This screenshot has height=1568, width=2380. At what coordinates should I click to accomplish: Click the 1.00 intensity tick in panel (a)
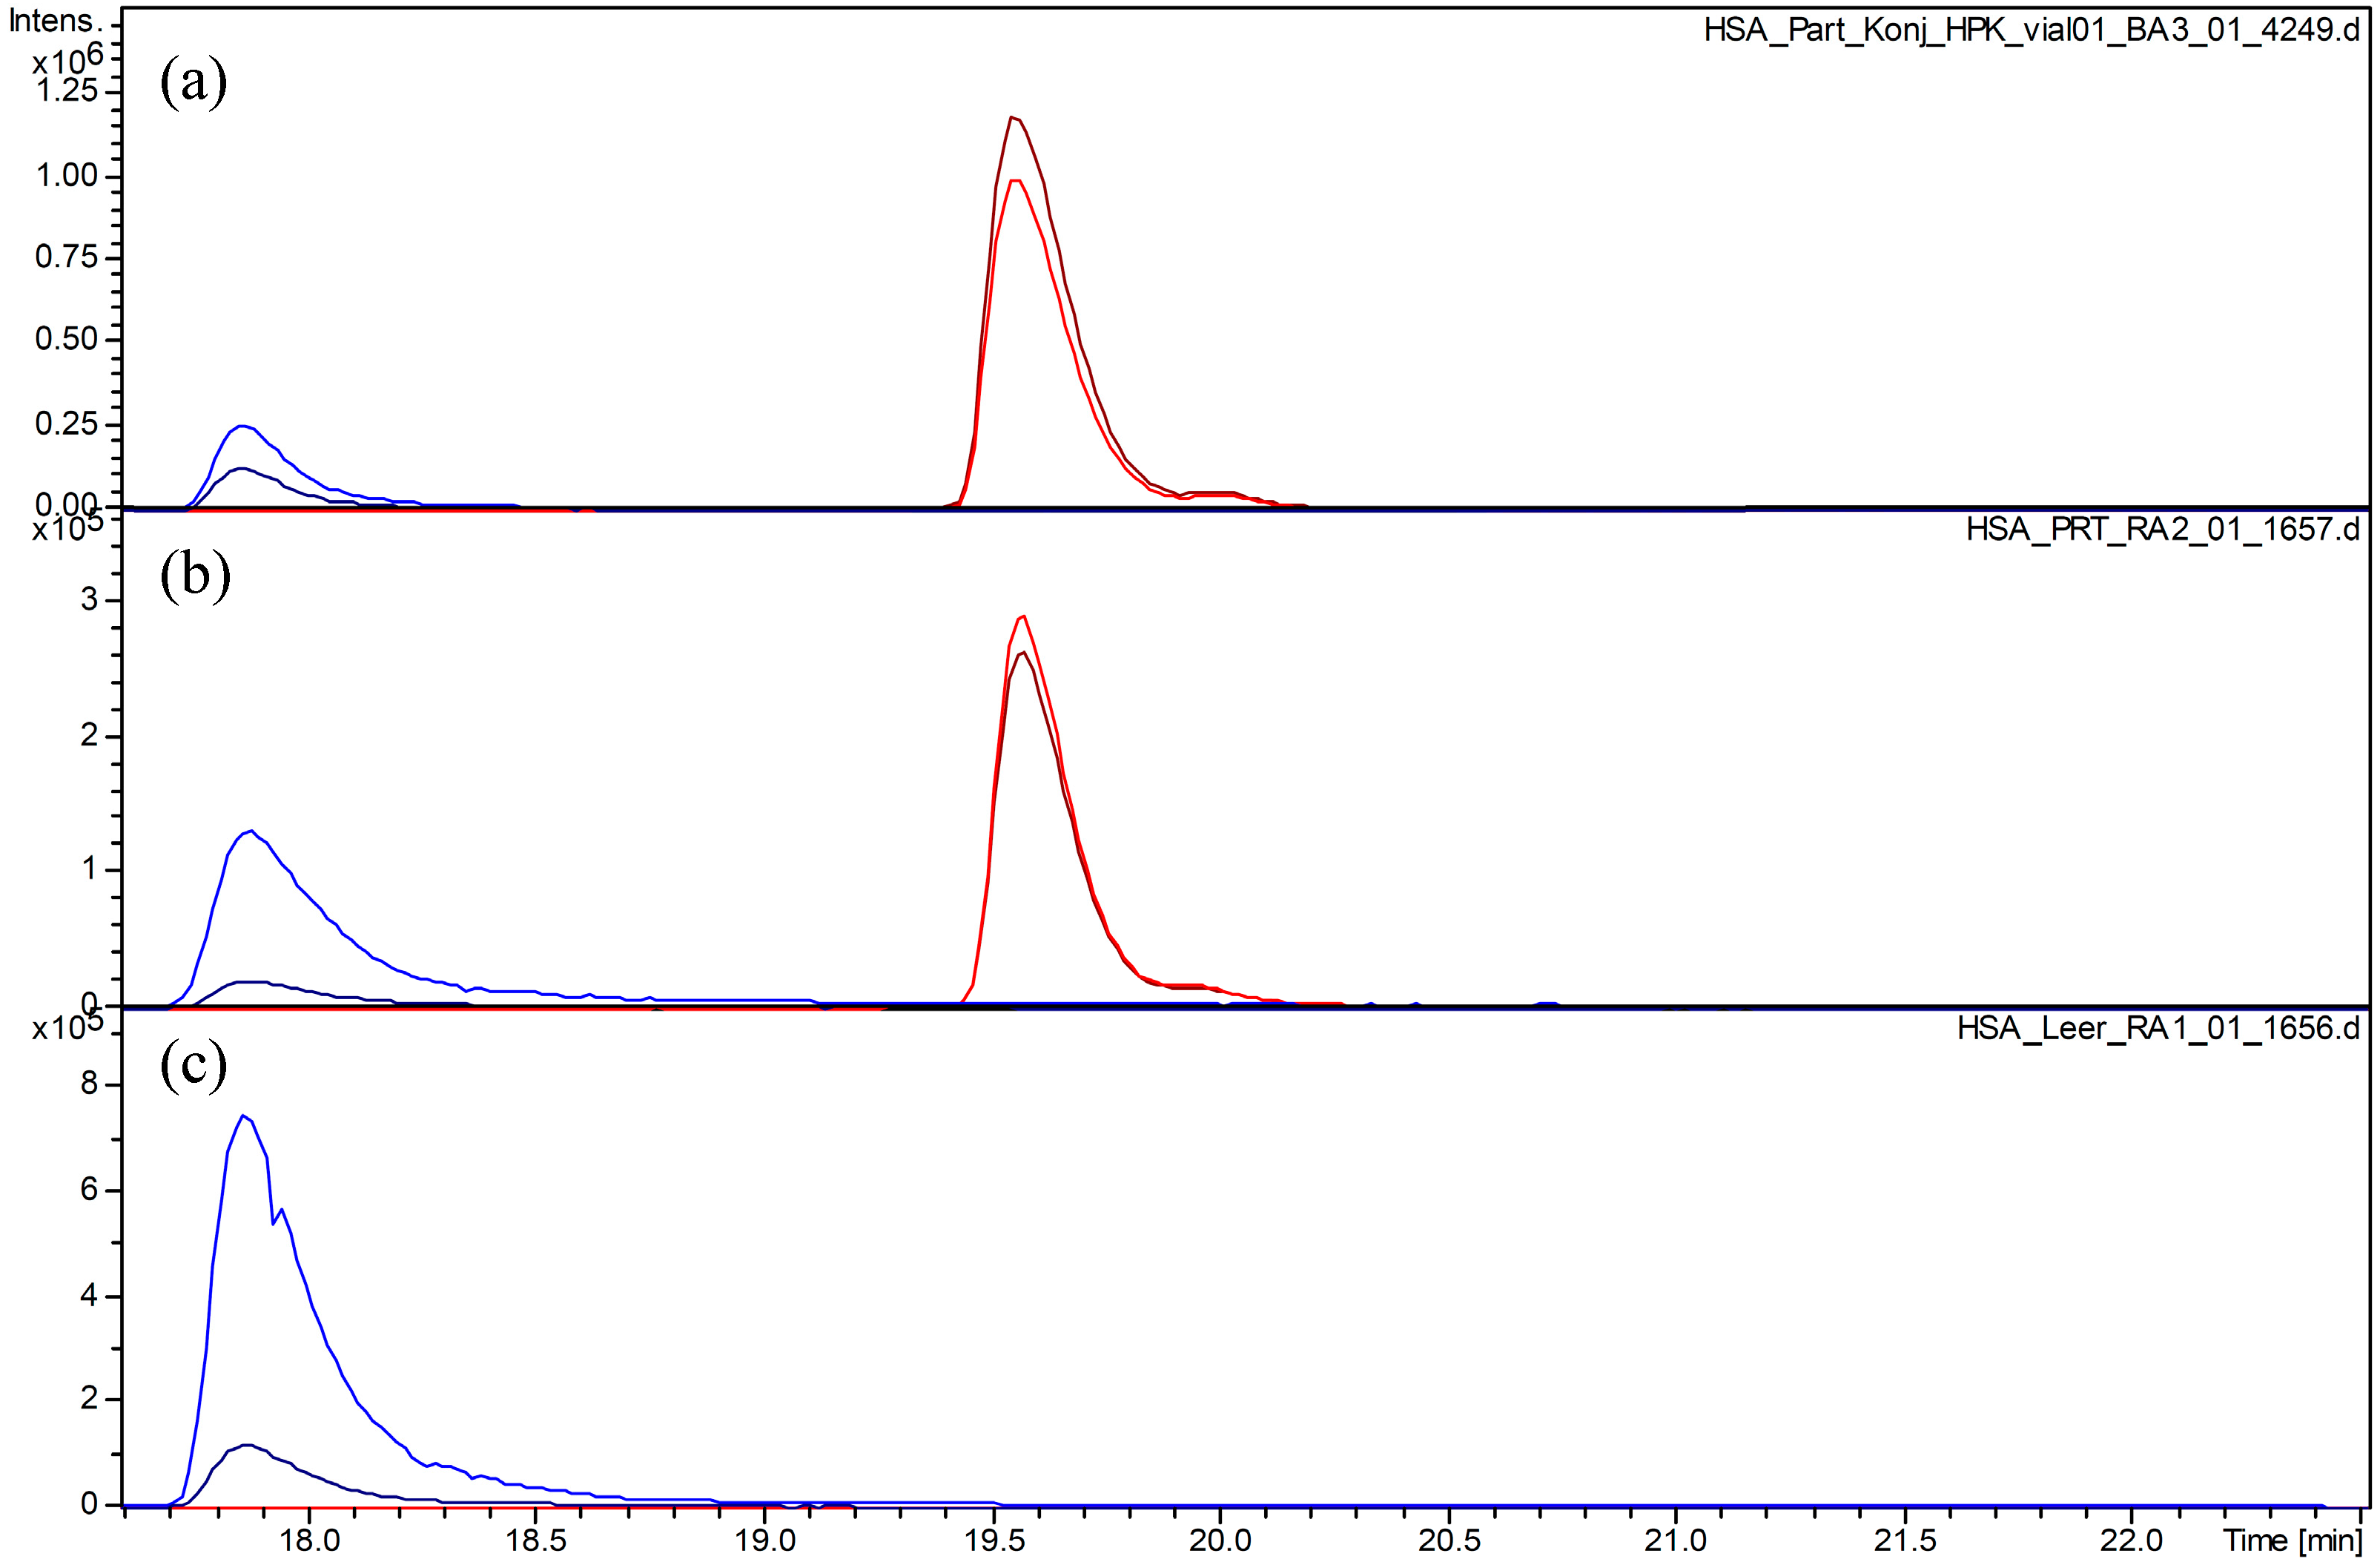pos(67,175)
